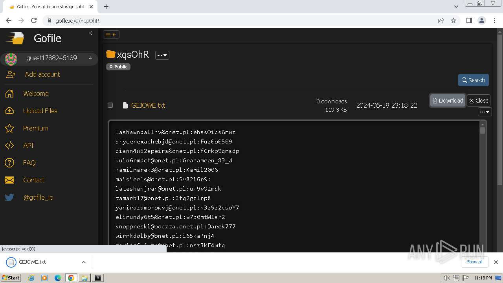Image resolution: width=503 pixels, height=283 pixels.
Task: Click the Contact envelope icon
Action: (9, 180)
